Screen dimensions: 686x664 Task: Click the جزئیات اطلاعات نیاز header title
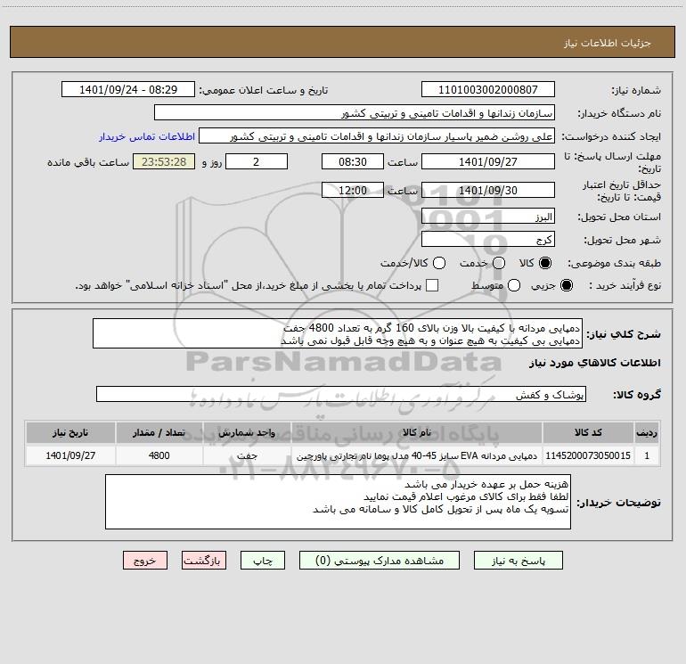608,43
